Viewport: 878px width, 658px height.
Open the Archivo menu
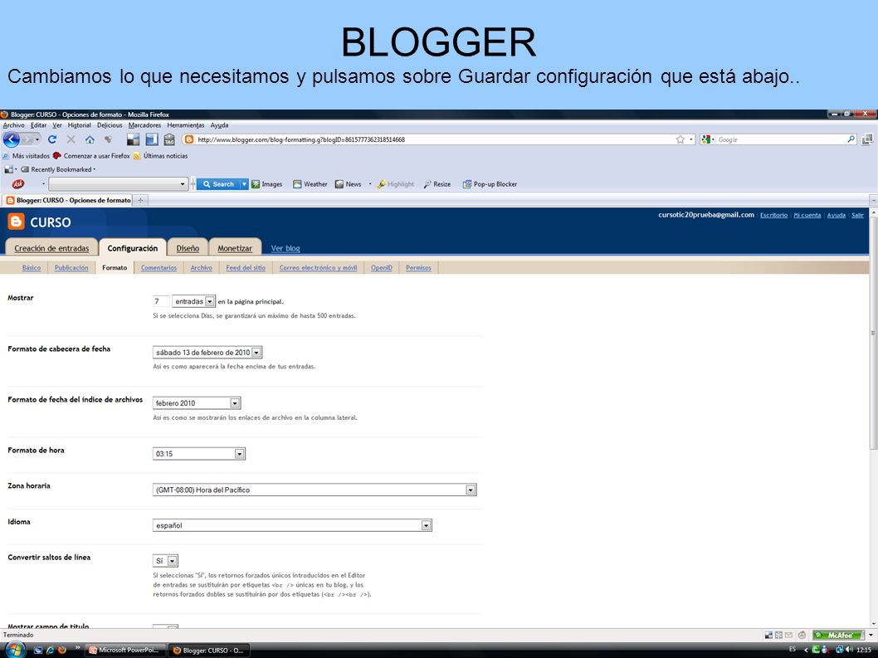pos(14,125)
